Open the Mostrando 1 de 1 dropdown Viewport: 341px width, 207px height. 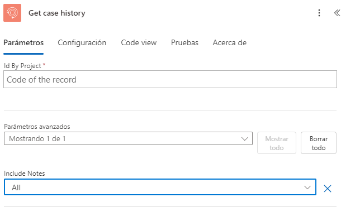point(128,138)
